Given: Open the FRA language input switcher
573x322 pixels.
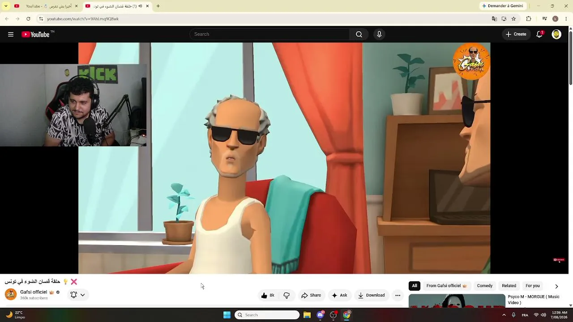Looking at the screenshot, I should point(525,315).
